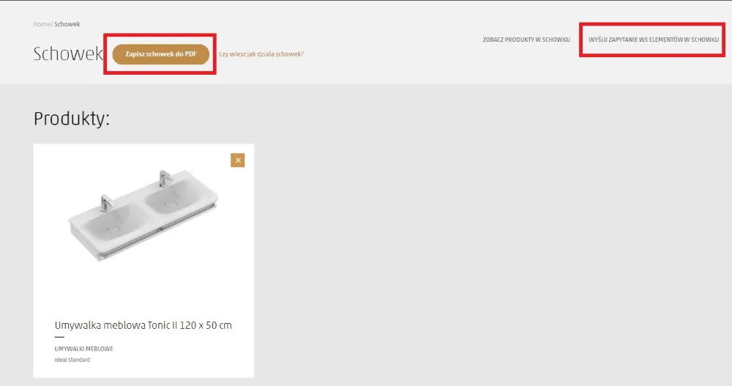Click the UMYWALKI MEBLOWE category label
Image resolution: width=732 pixels, height=386 pixels.
[84, 349]
